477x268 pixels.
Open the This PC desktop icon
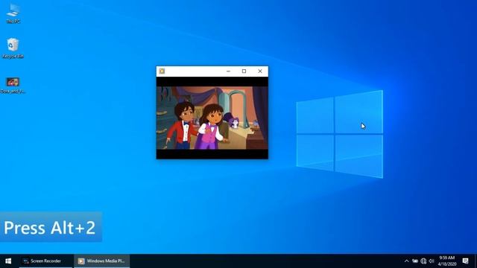13,13
